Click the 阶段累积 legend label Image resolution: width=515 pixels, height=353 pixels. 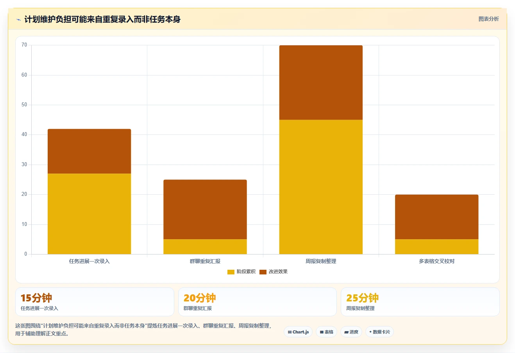[246, 272]
